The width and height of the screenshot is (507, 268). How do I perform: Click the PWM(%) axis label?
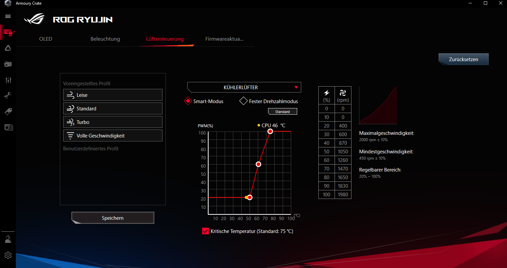pyautogui.click(x=206, y=126)
